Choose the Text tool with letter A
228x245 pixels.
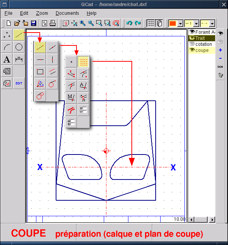tap(7, 59)
